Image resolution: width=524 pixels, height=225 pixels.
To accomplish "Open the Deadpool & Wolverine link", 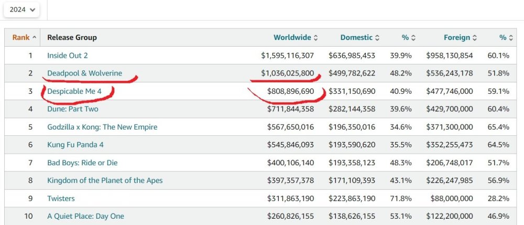I will [84, 73].
